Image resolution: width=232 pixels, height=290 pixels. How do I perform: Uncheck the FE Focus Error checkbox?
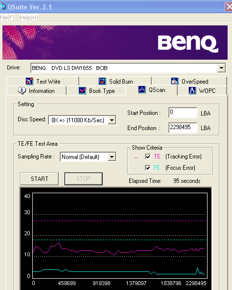coord(148,168)
